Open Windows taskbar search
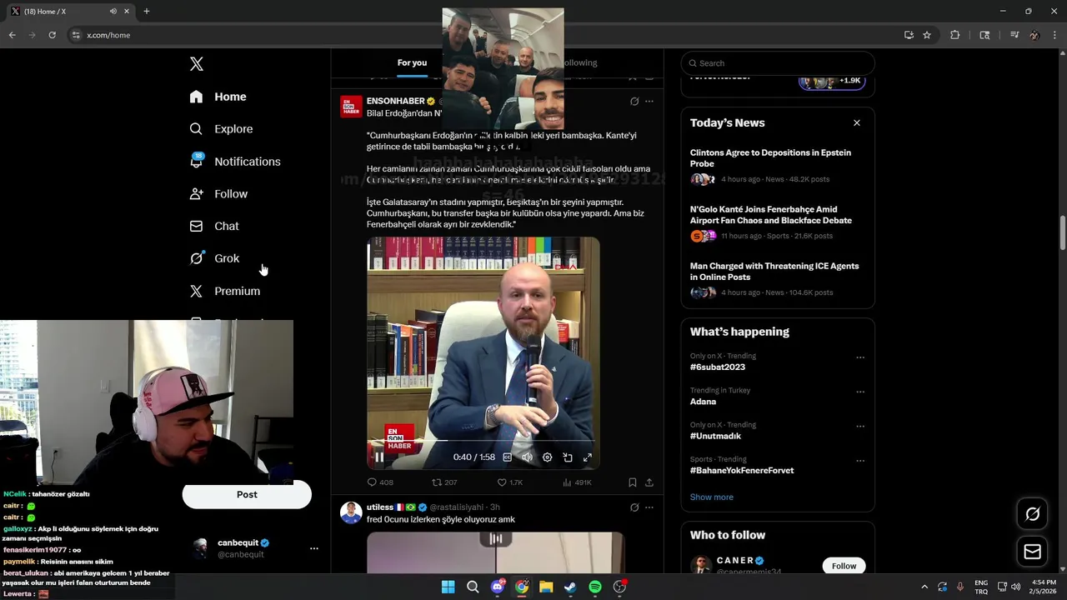 pos(473,587)
